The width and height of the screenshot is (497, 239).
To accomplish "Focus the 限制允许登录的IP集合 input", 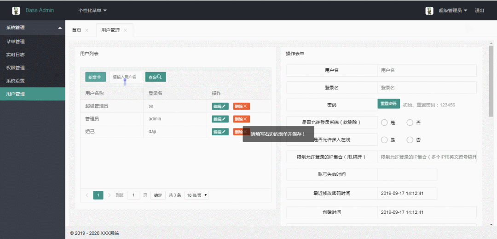I will [427, 157].
